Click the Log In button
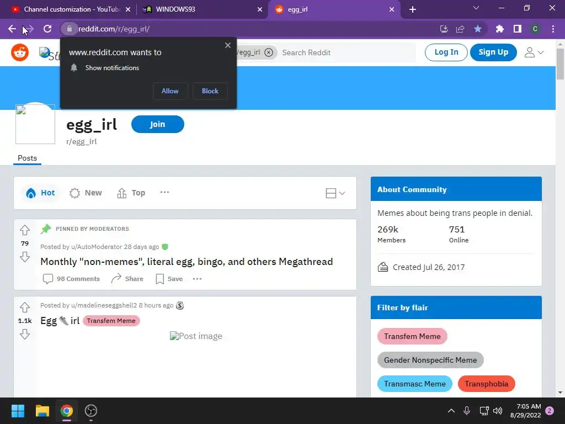The width and height of the screenshot is (565, 424). pyautogui.click(x=446, y=52)
